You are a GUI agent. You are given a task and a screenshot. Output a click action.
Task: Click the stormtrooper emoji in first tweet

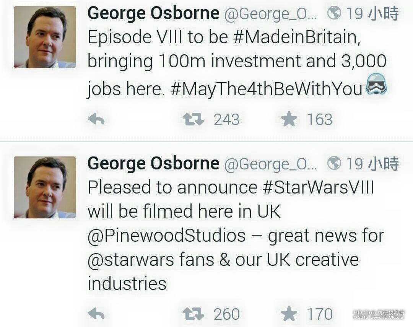tap(376, 85)
